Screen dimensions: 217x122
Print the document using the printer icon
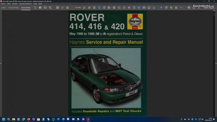40,8
